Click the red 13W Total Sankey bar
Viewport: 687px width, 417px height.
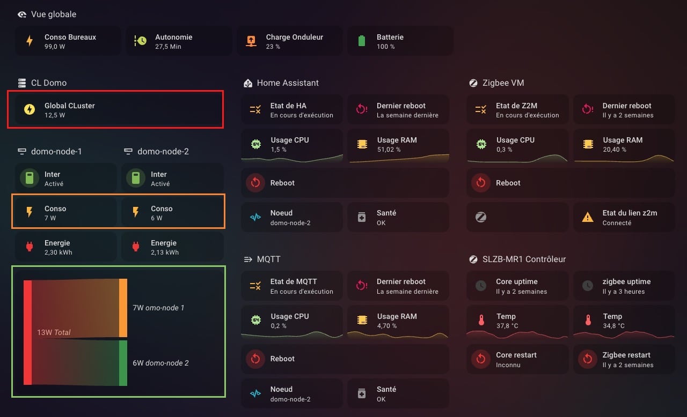[27, 332]
